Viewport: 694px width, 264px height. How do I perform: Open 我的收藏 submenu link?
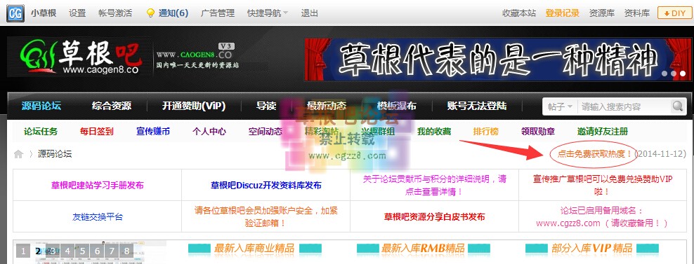[434, 131]
